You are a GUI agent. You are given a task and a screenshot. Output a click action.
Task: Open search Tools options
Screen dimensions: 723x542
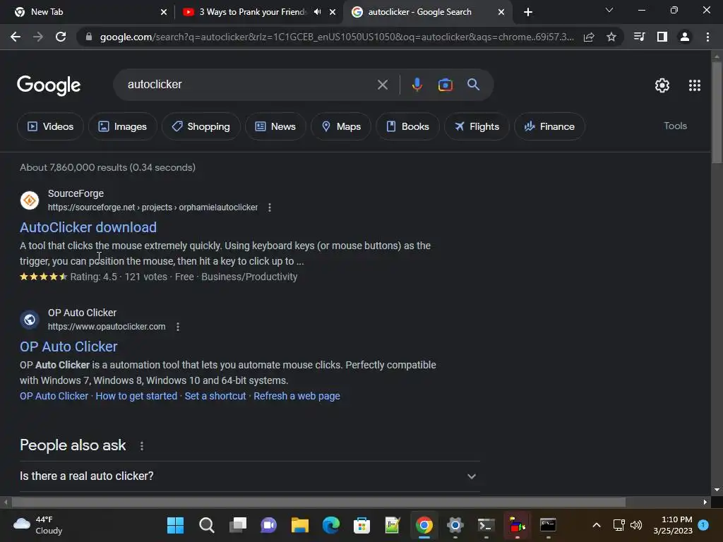coord(675,126)
